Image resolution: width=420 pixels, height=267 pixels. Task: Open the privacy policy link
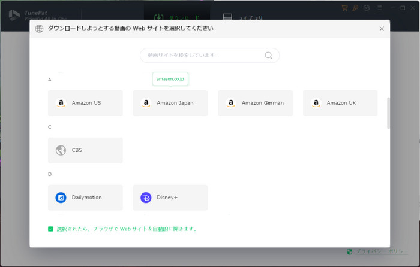(x=382, y=251)
